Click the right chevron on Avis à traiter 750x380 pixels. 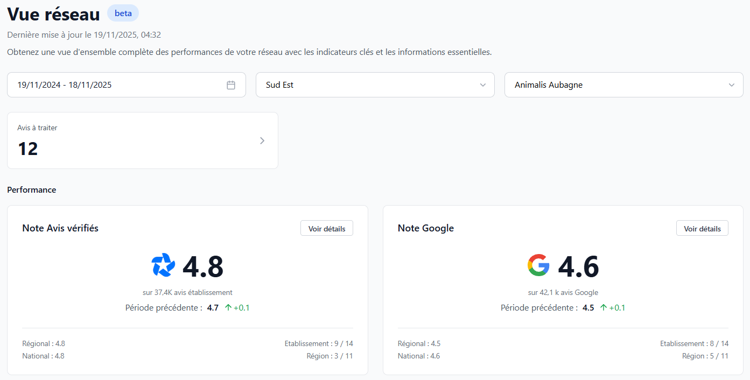point(262,140)
